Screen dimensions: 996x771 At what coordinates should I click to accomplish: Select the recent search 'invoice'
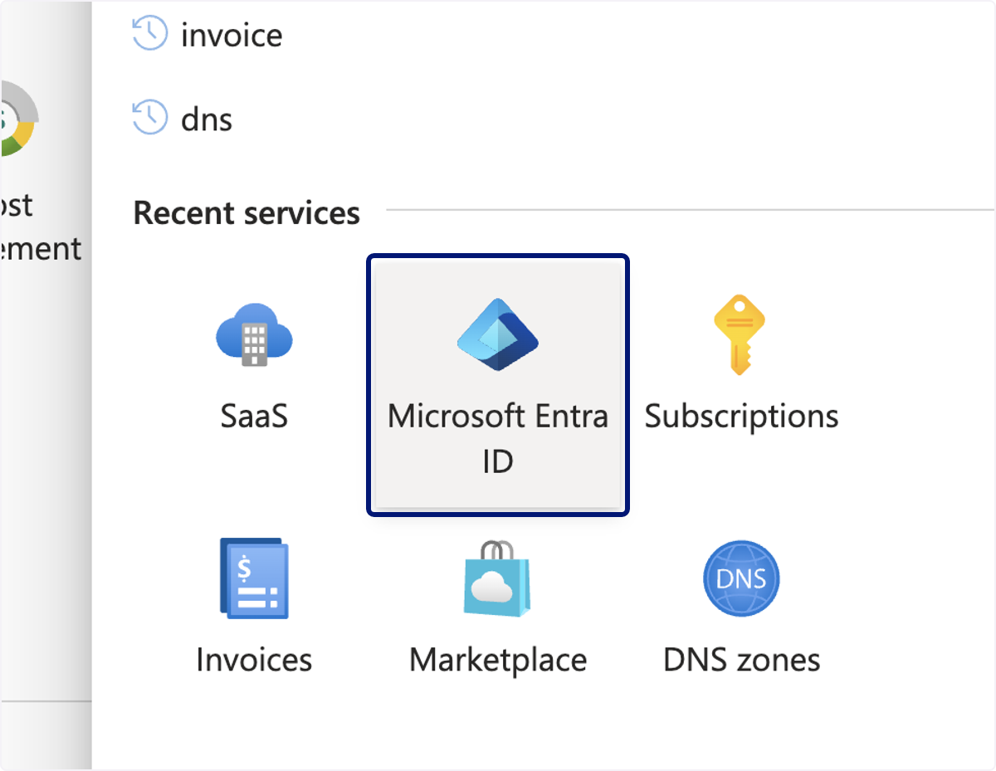click(232, 35)
